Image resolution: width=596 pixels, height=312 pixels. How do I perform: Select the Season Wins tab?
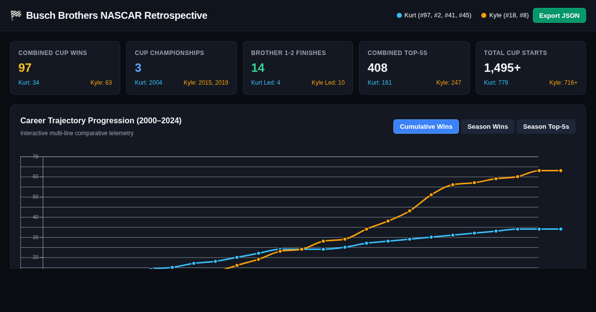pyautogui.click(x=488, y=126)
